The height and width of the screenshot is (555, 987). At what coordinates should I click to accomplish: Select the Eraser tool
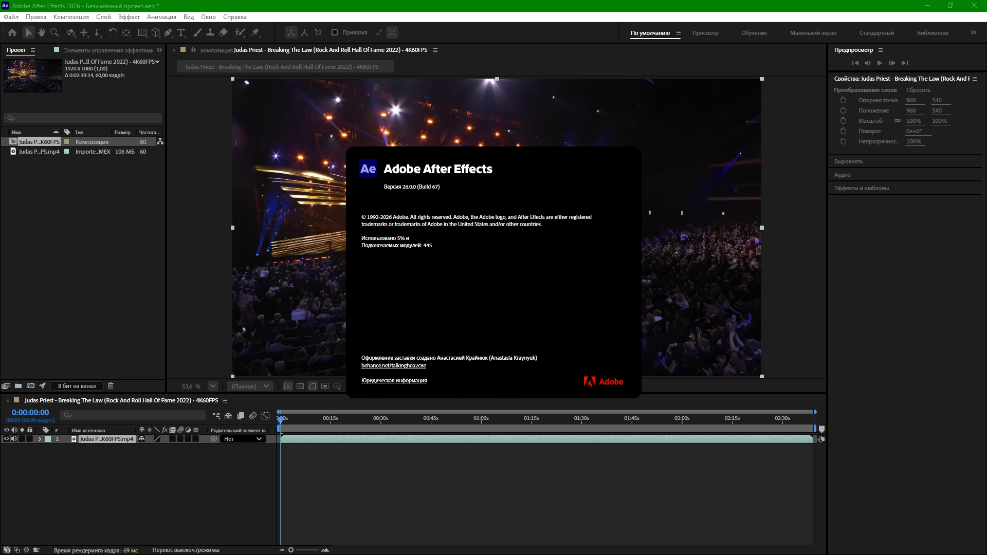[x=223, y=32]
